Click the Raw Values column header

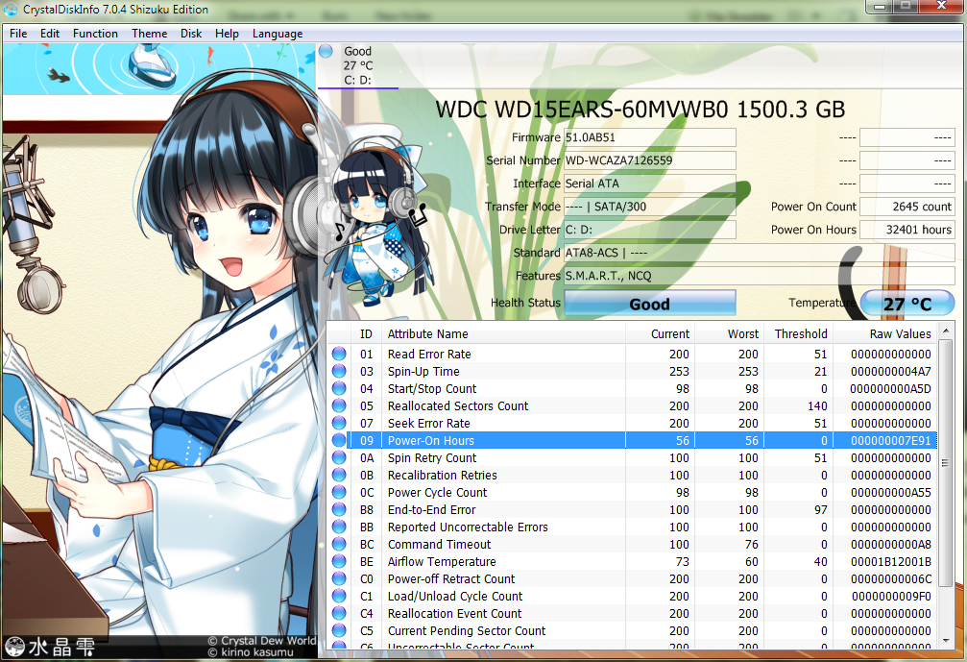[885, 333]
